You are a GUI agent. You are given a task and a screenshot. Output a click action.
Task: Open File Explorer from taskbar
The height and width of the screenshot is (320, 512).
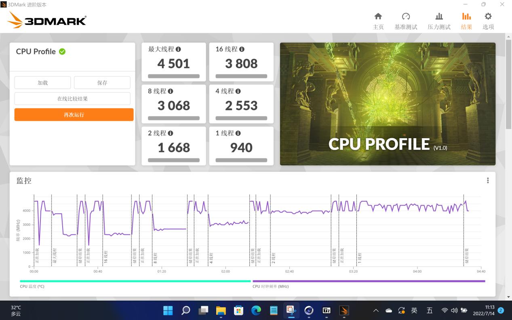coord(221,310)
